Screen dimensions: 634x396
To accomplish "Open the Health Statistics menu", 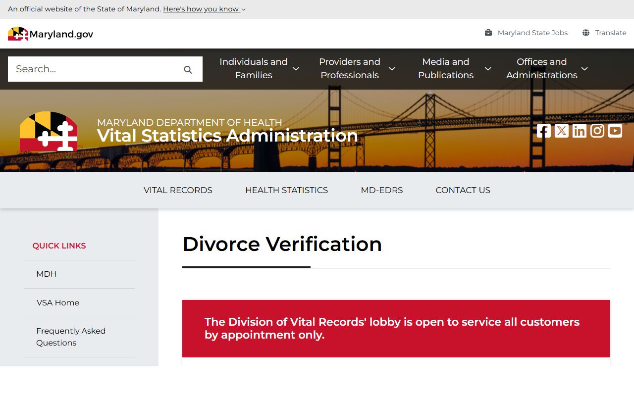I will tap(286, 190).
